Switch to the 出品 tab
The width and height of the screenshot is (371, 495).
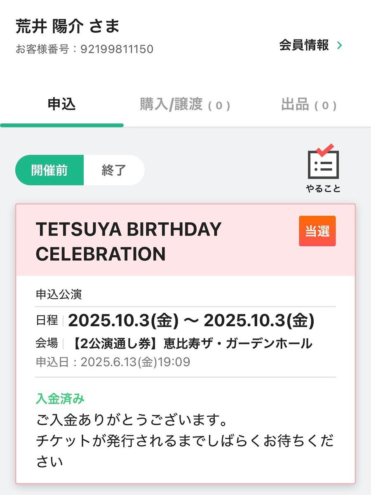point(309,105)
